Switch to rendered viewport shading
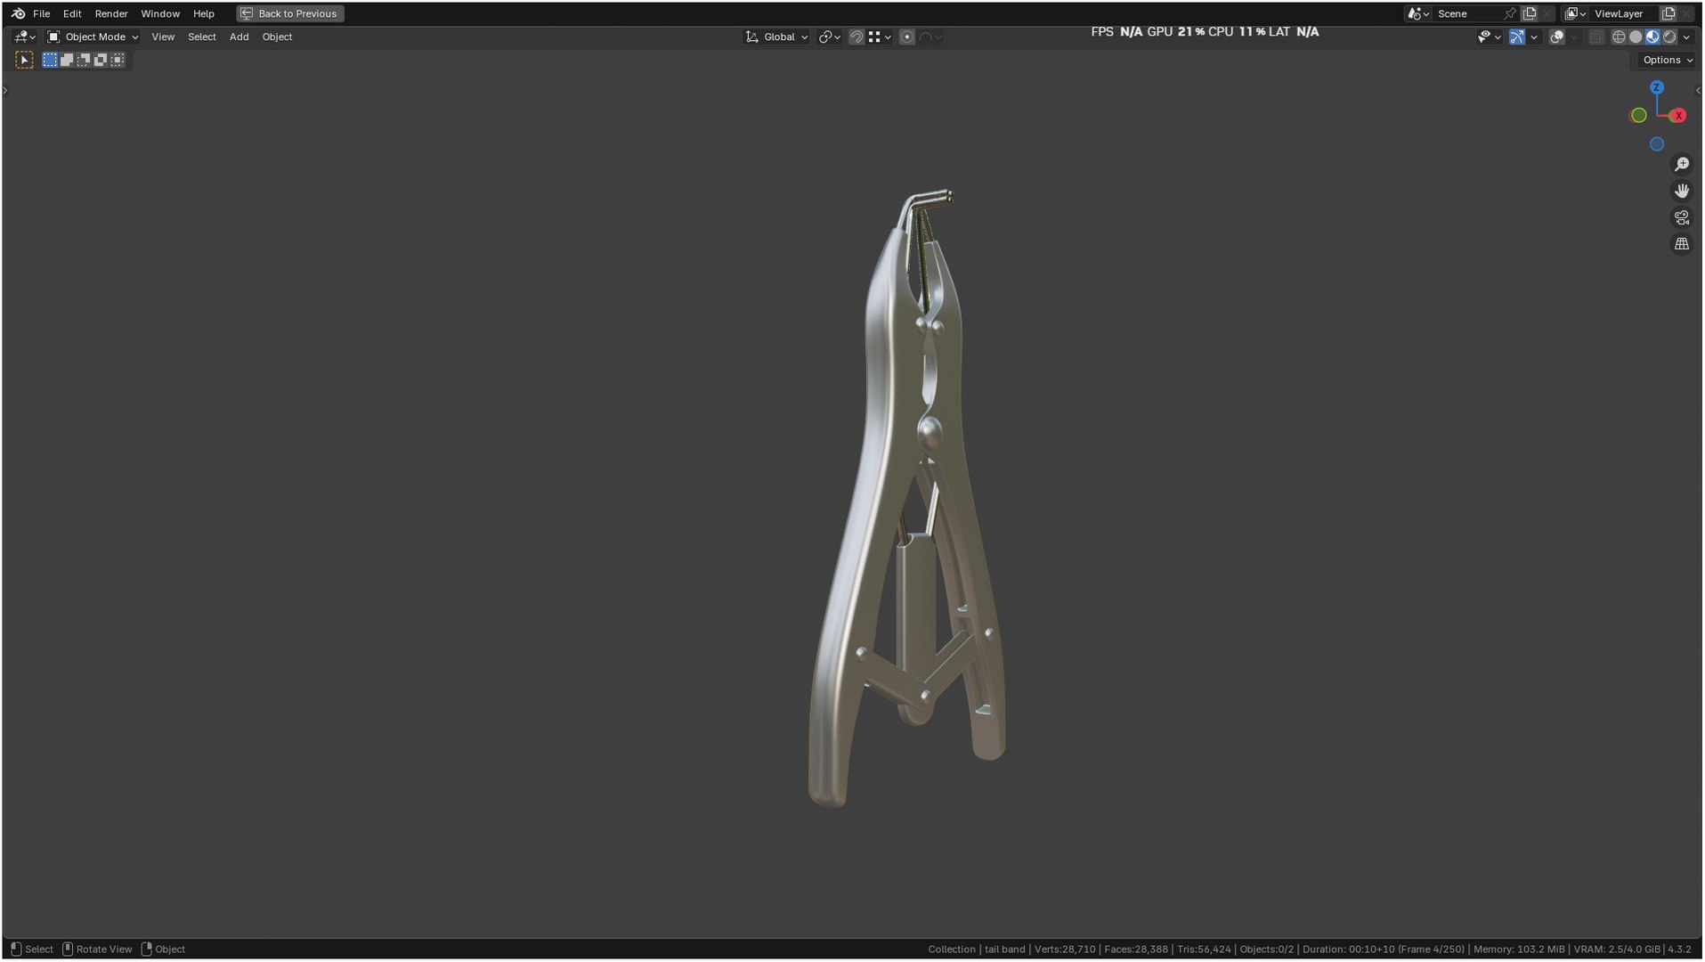The image size is (1705, 962). 1669,37
